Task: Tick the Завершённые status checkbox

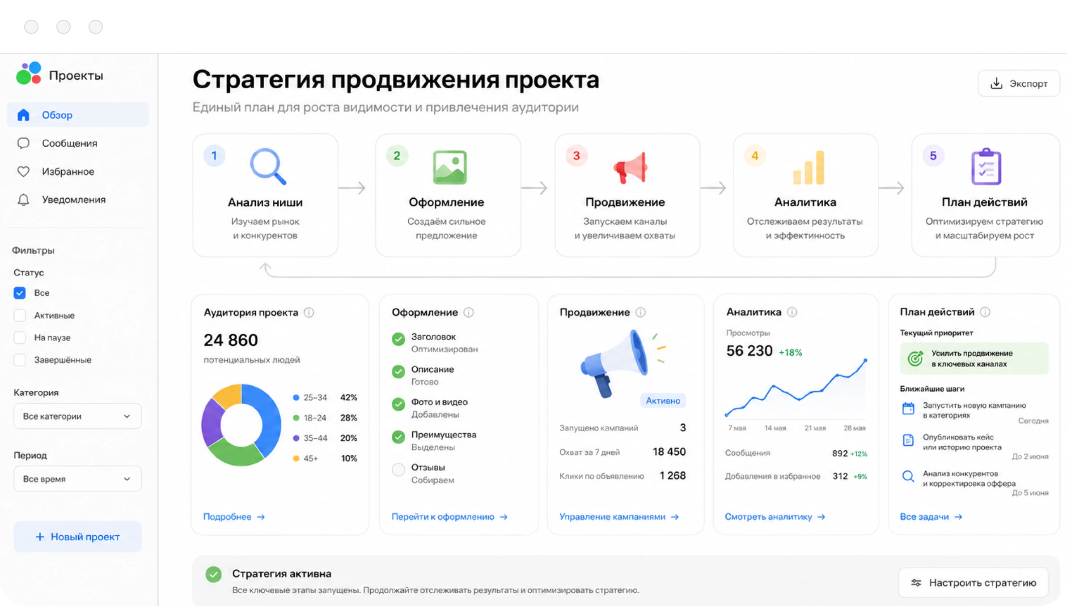Action: (20, 360)
